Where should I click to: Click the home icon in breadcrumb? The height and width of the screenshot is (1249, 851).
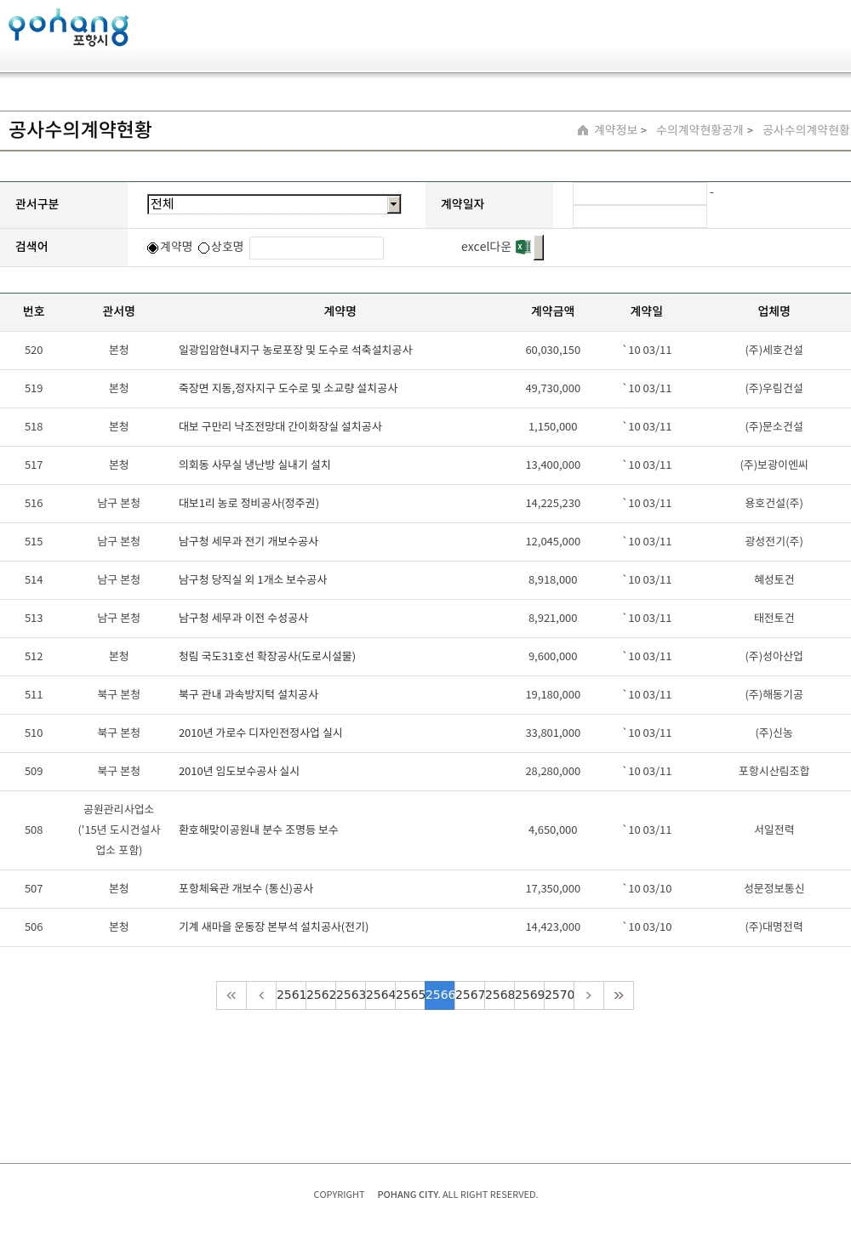[x=583, y=130]
